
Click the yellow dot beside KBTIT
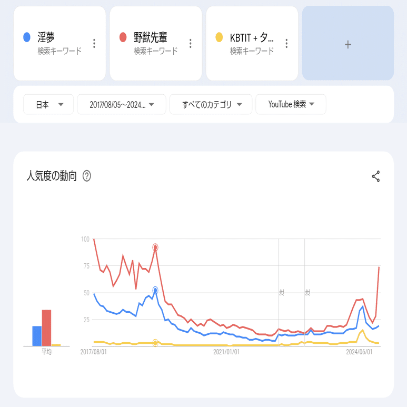(219, 37)
